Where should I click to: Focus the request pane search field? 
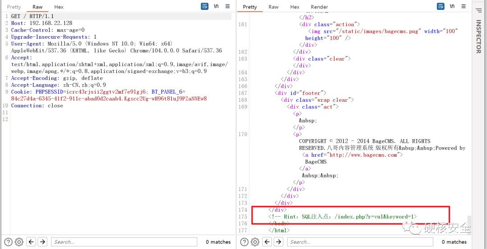[124, 242]
